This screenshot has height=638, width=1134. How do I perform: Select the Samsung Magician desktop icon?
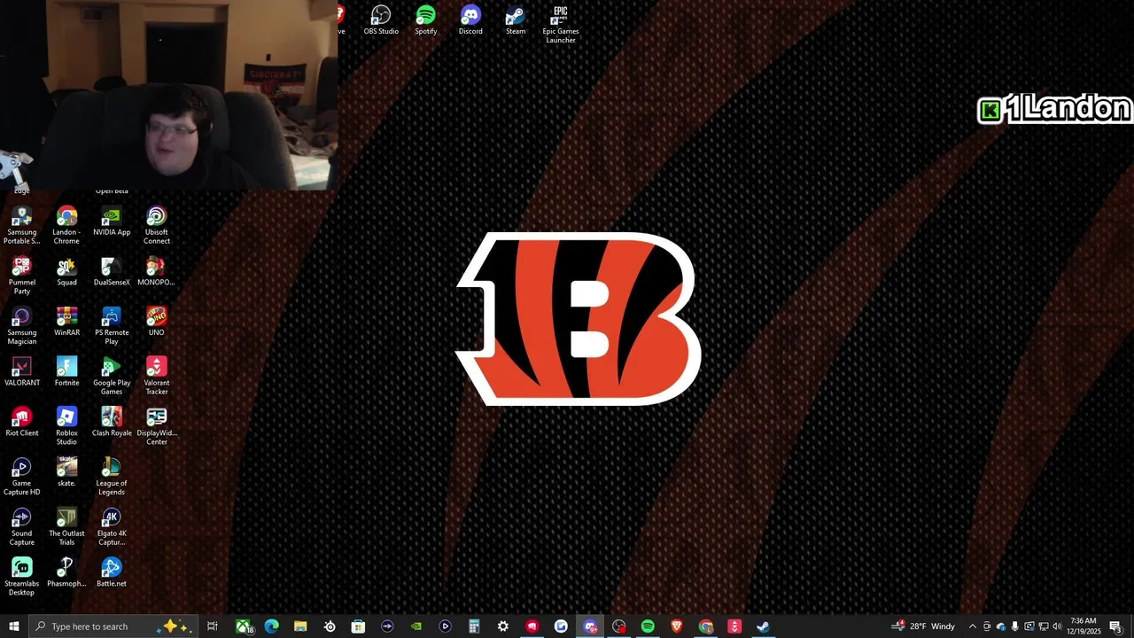click(22, 327)
